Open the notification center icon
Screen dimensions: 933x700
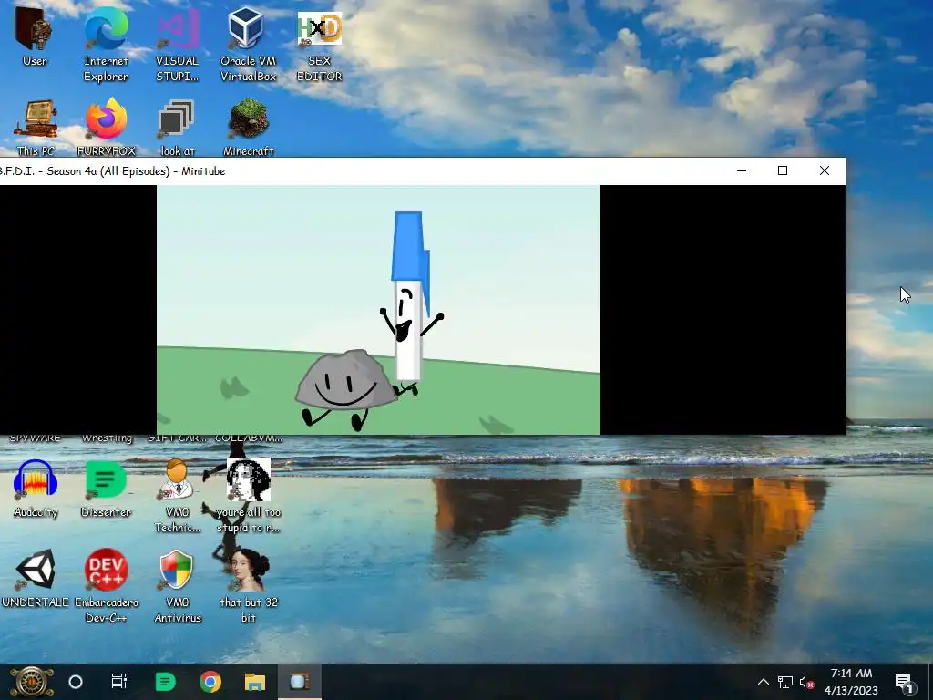[904, 682]
